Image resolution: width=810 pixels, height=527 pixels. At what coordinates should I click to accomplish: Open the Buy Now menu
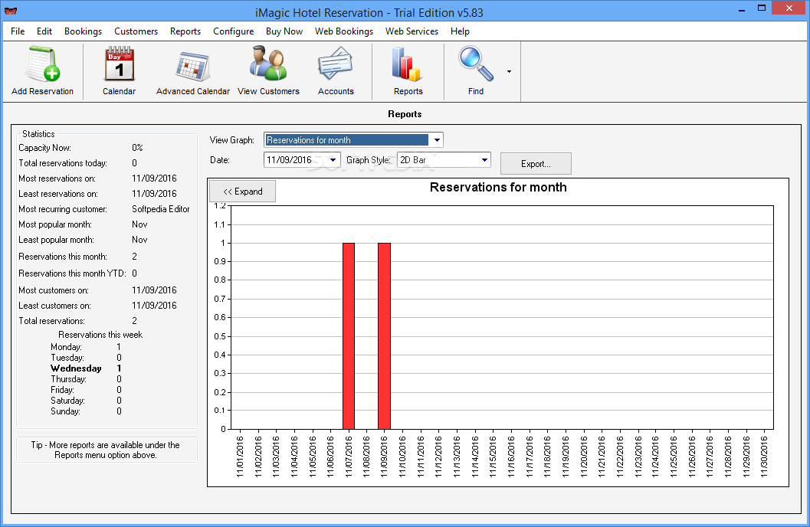coord(284,31)
